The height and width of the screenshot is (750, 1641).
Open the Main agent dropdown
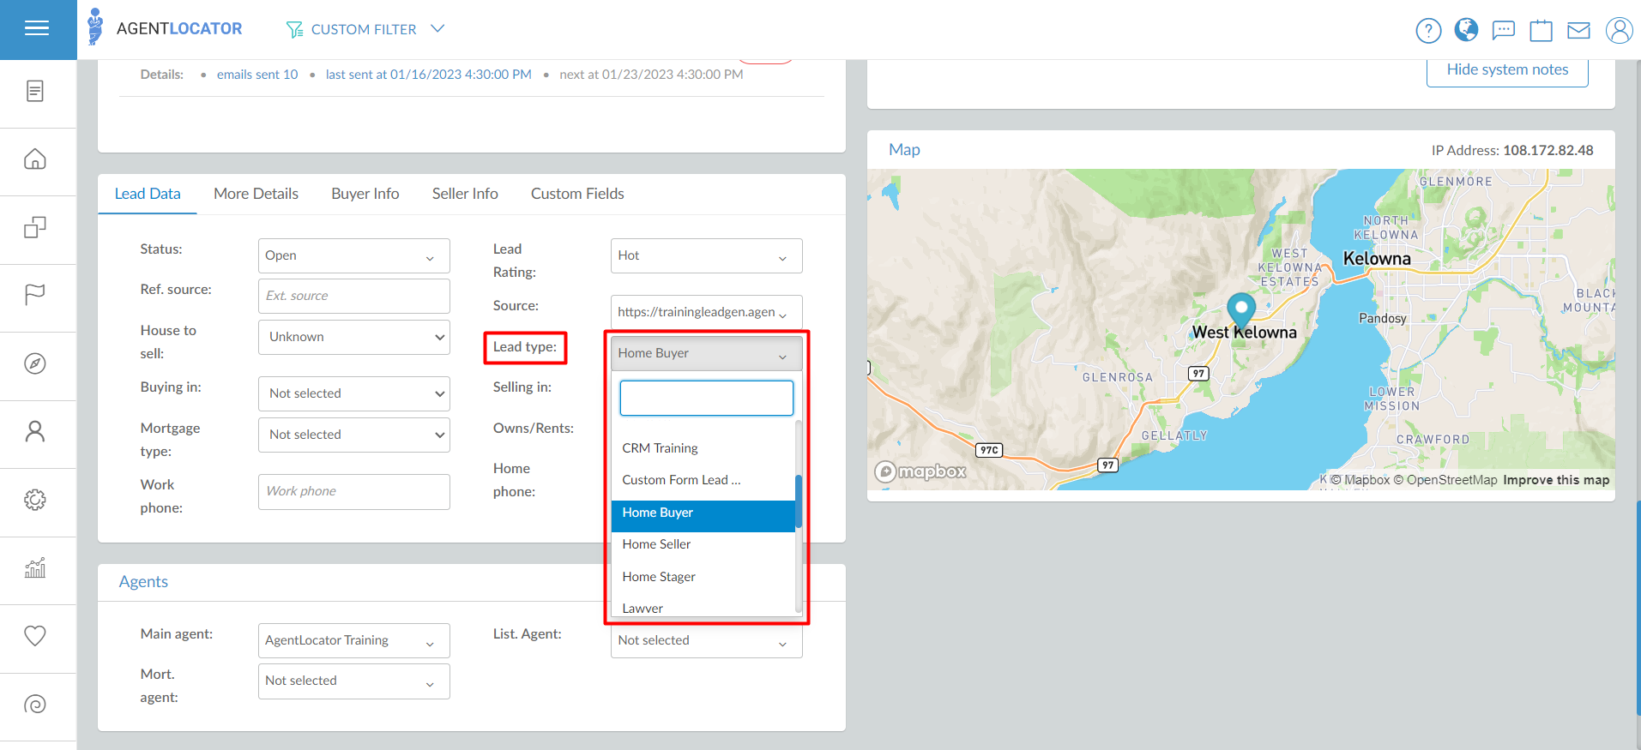tap(353, 640)
